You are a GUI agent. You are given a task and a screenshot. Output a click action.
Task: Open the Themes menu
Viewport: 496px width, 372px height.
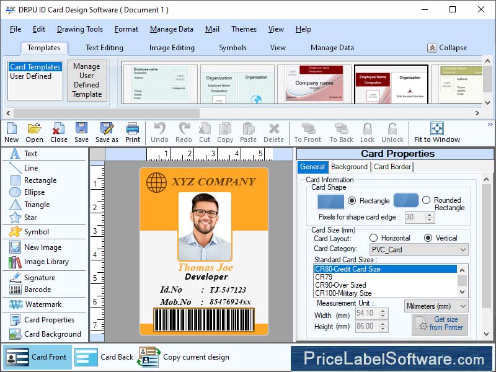tap(244, 29)
